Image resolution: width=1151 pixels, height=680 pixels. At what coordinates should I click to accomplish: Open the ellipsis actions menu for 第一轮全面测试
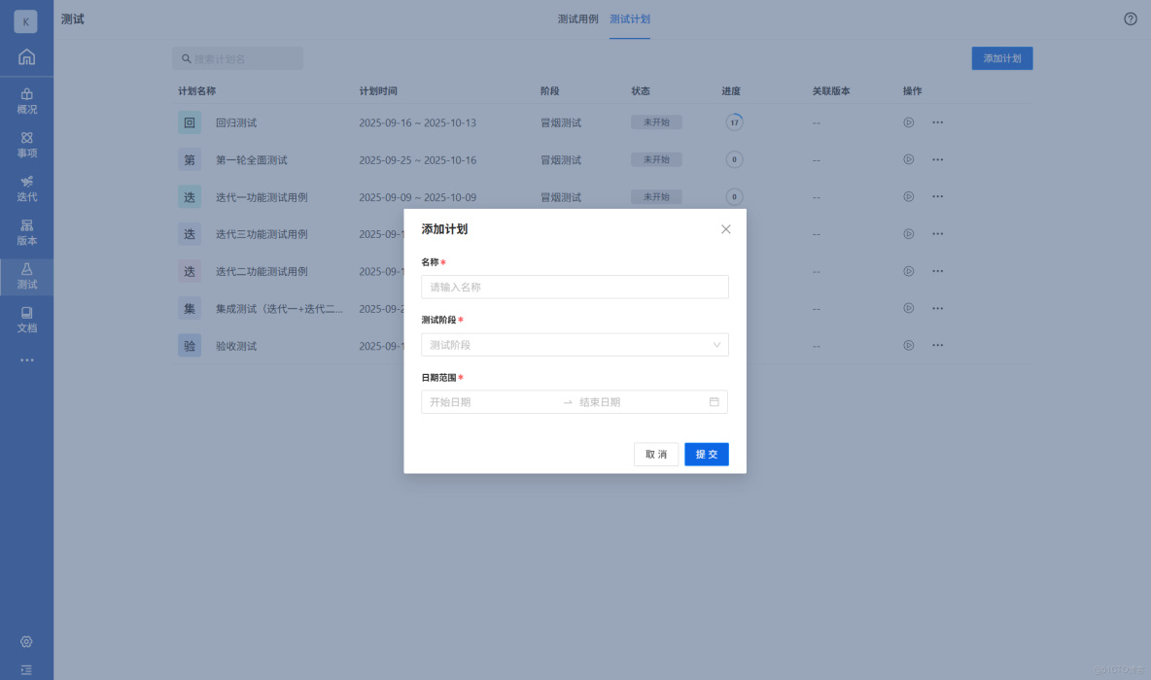(937, 159)
